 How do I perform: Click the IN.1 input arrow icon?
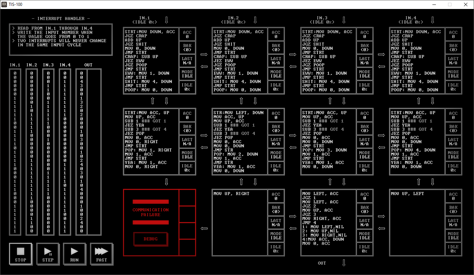(166, 20)
